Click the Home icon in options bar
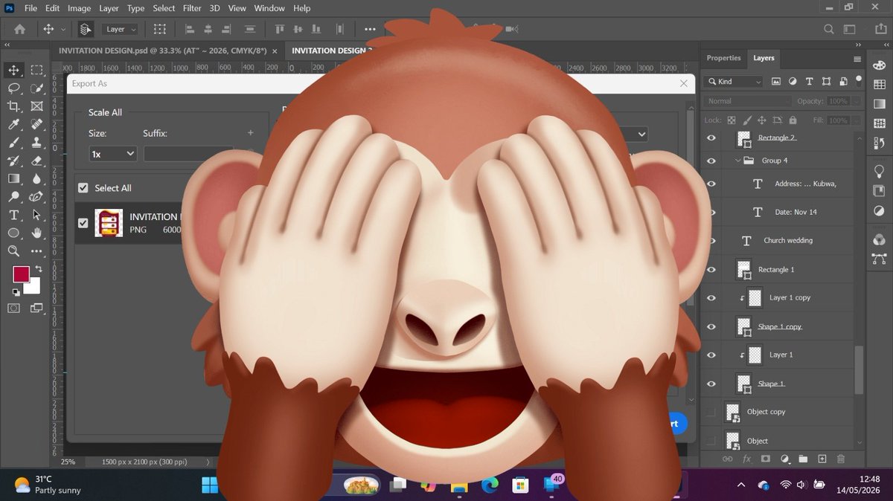The width and height of the screenshot is (893, 501). [x=19, y=29]
